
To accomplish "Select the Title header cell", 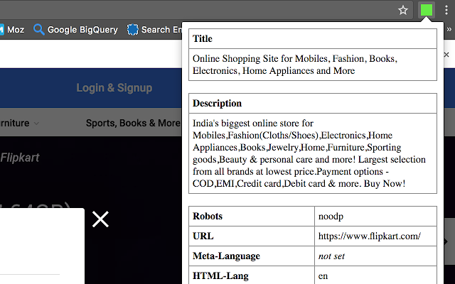I will [x=313, y=38].
